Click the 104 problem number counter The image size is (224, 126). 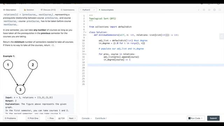[x=62, y=118]
